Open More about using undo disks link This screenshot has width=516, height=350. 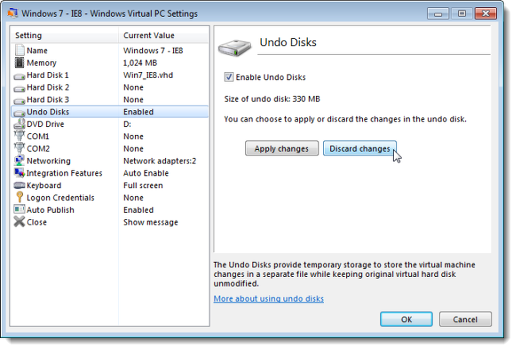point(268,299)
